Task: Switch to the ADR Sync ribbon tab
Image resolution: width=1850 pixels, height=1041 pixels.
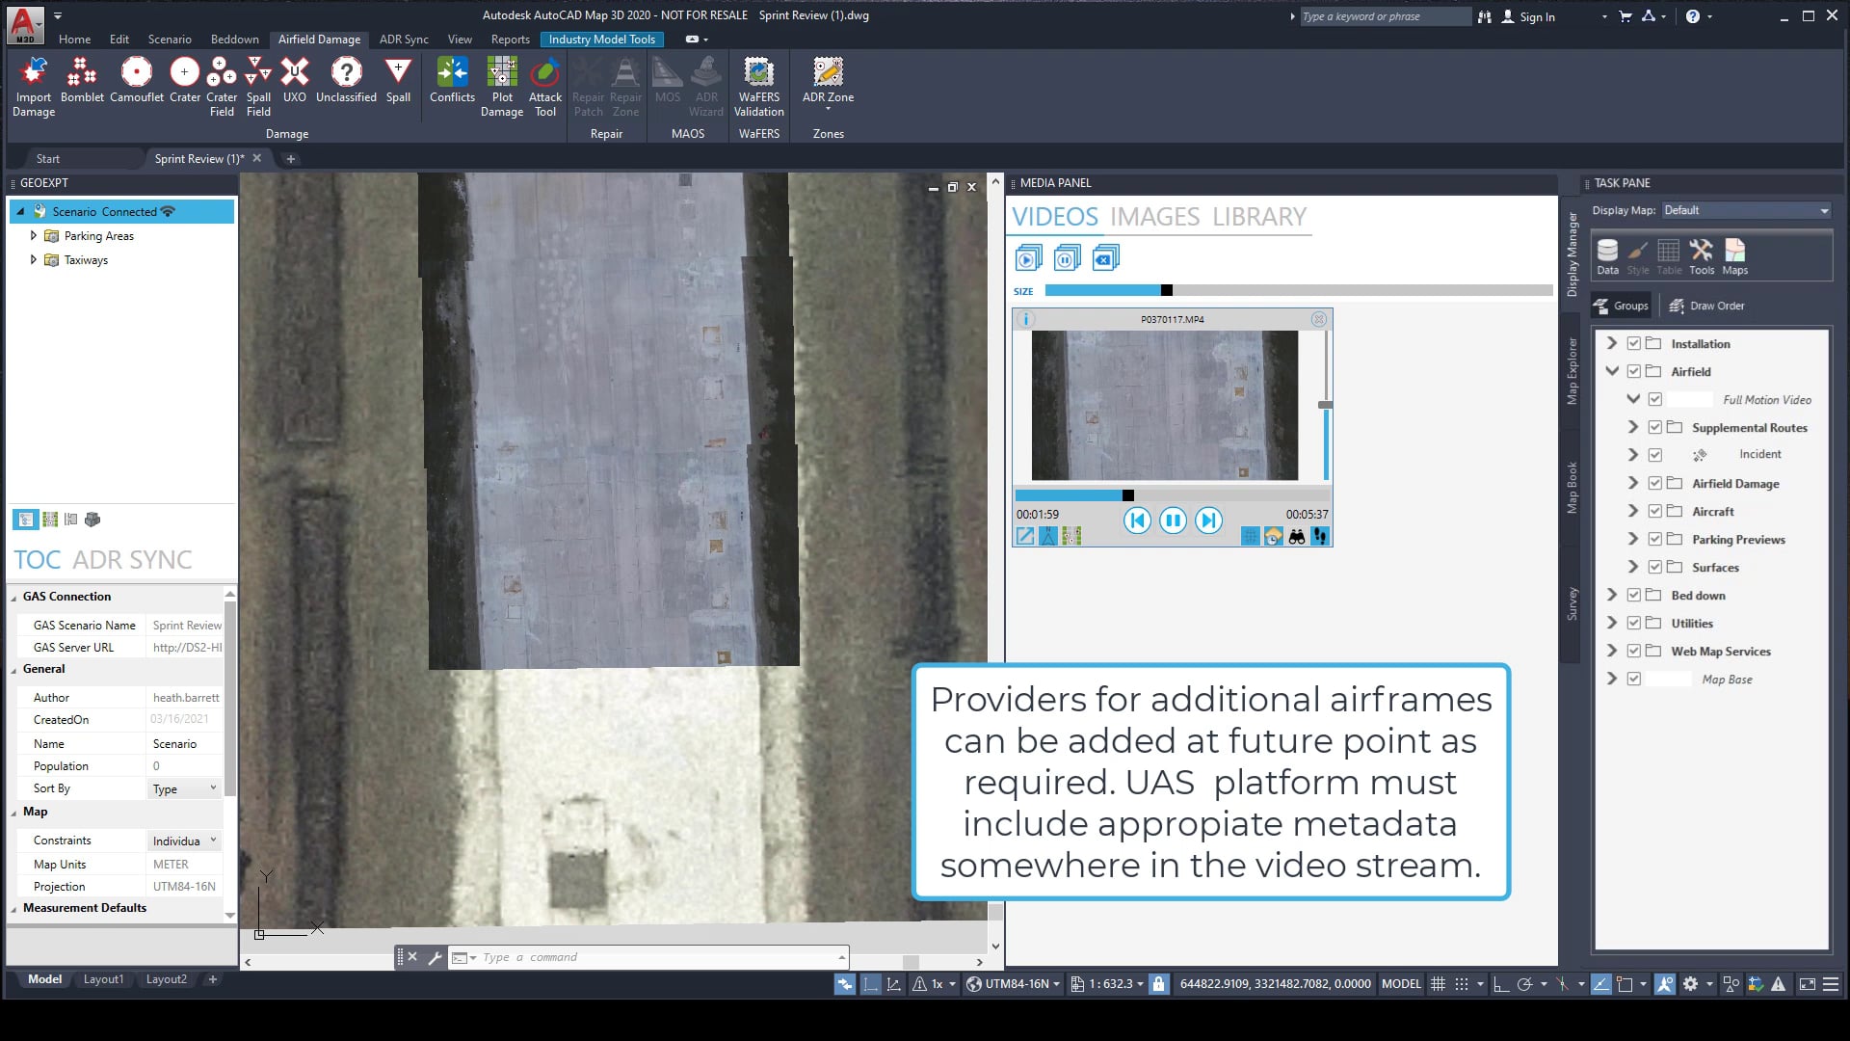Action: pyautogui.click(x=404, y=39)
